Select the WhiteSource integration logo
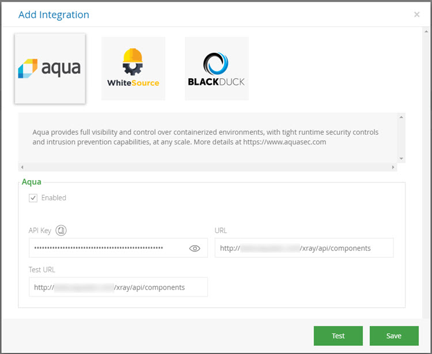This screenshot has width=432, height=354. tap(133, 68)
